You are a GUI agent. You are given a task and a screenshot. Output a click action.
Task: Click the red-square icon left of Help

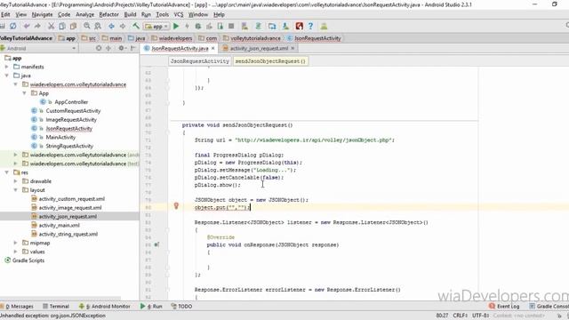[300, 26]
